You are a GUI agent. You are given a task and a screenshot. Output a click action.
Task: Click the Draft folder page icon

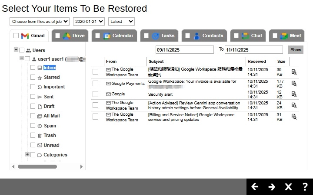(40, 107)
